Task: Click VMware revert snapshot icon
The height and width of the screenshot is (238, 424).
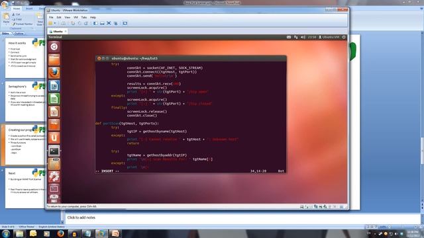Action: (x=79, y=23)
